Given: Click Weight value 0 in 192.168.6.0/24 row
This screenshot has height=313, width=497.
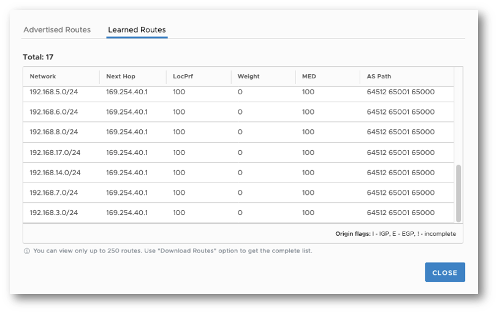Looking at the screenshot, I should [x=240, y=112].
